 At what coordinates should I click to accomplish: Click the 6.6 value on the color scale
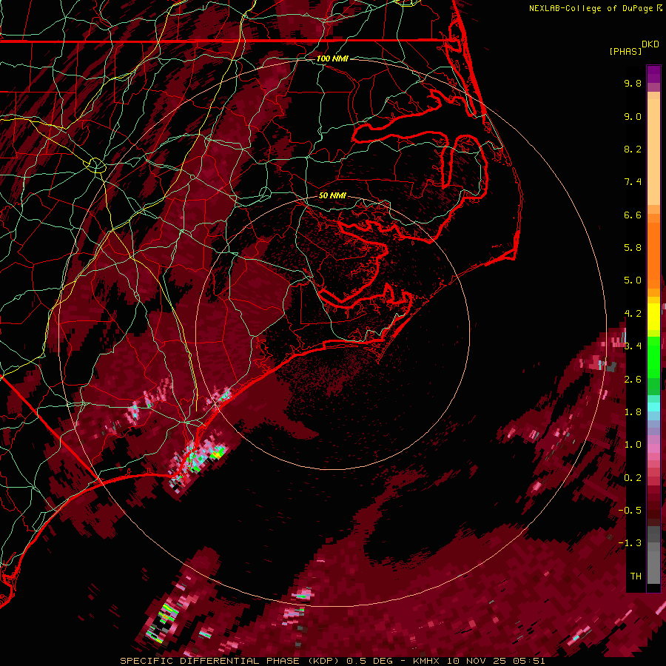click(x=633, y=215)
